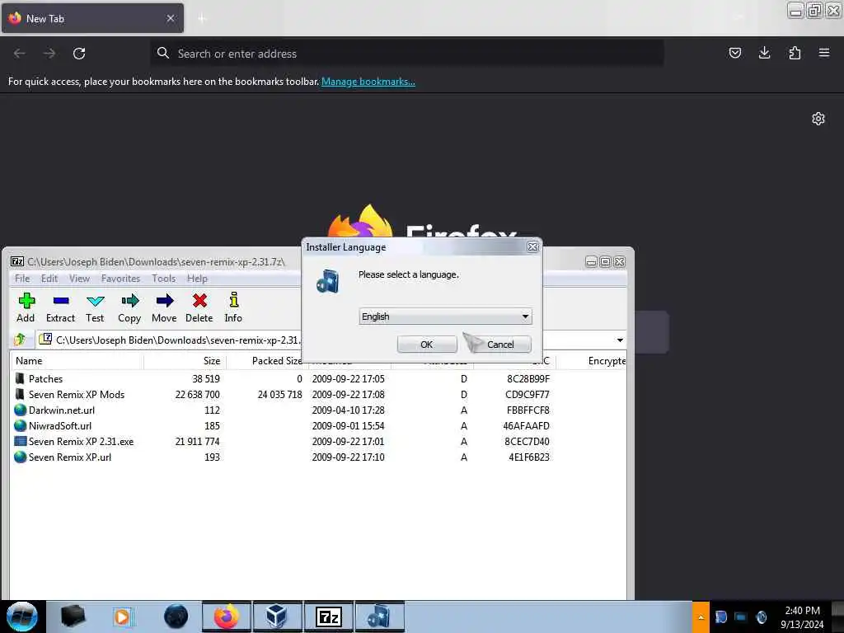Close the Firefox New Tab tab

coord(171,18)
